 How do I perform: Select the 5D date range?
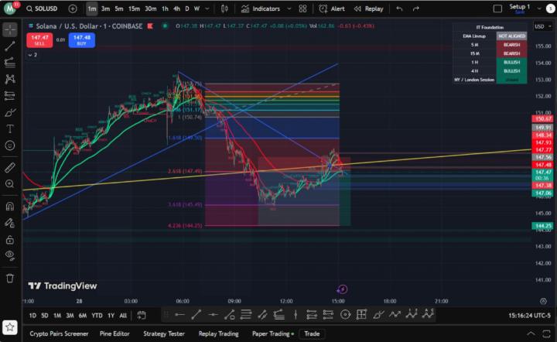point(44,316)
